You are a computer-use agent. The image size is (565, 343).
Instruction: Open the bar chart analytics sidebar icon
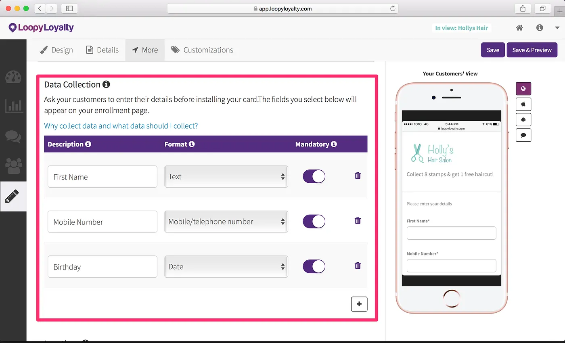(x=13, y=106)
